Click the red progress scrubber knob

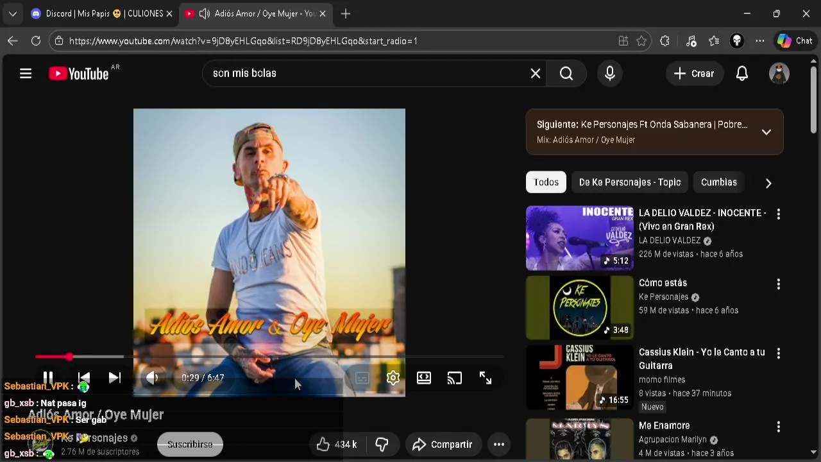point(69,357)
